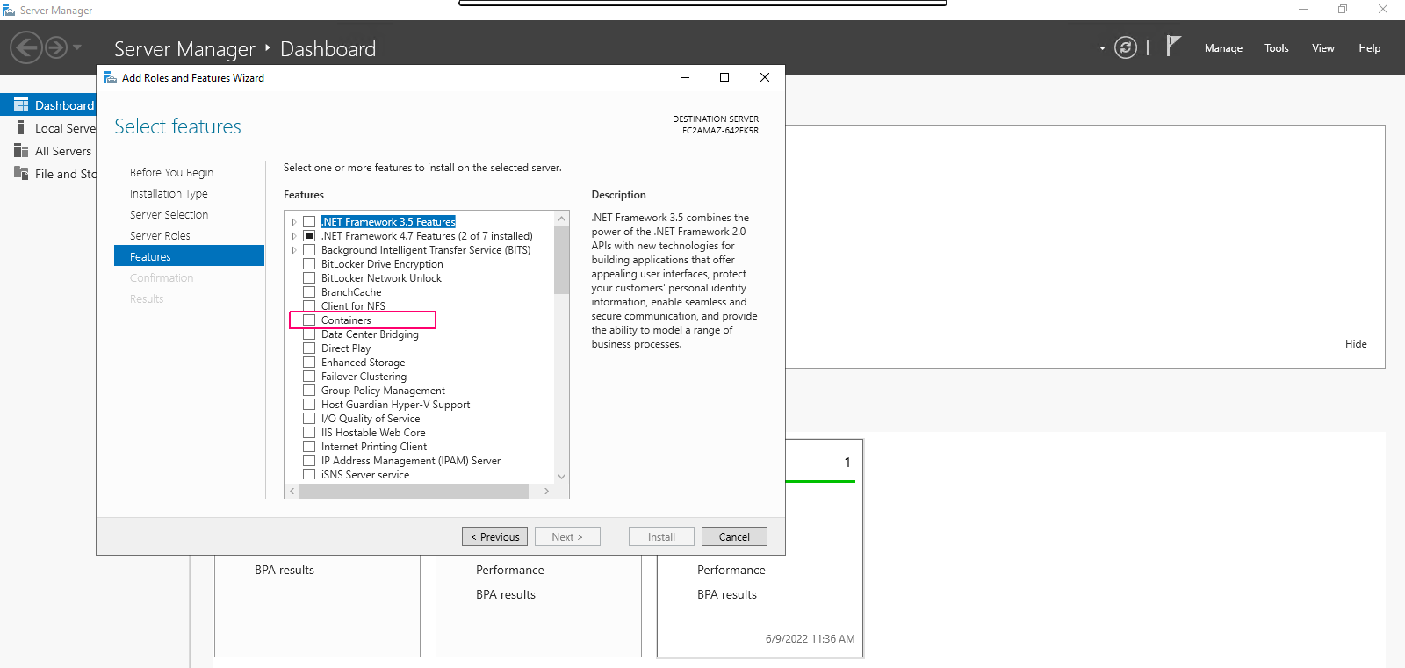The image size is (1405, 668).
Task: Click the Dashboard icon in sidebar
Action: 21,104
